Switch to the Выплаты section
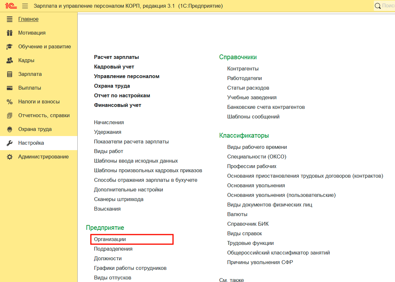Screen dimensions: 395x282 pos(30,88)
